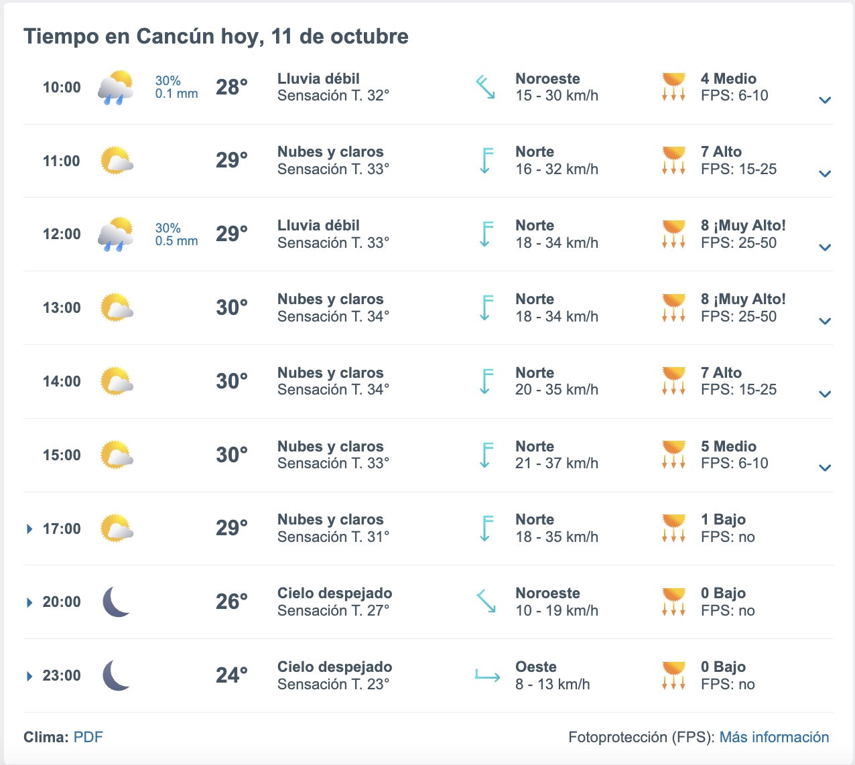Click the 11:00 partly cloudy sun icon
855x765 pixels.
click(x=116, y=161)
